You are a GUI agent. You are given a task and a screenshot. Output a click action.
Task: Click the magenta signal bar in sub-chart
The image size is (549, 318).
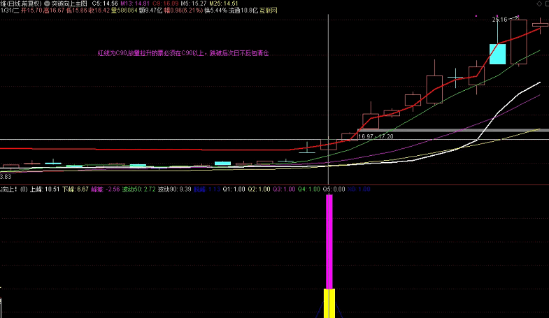(329, 242)
